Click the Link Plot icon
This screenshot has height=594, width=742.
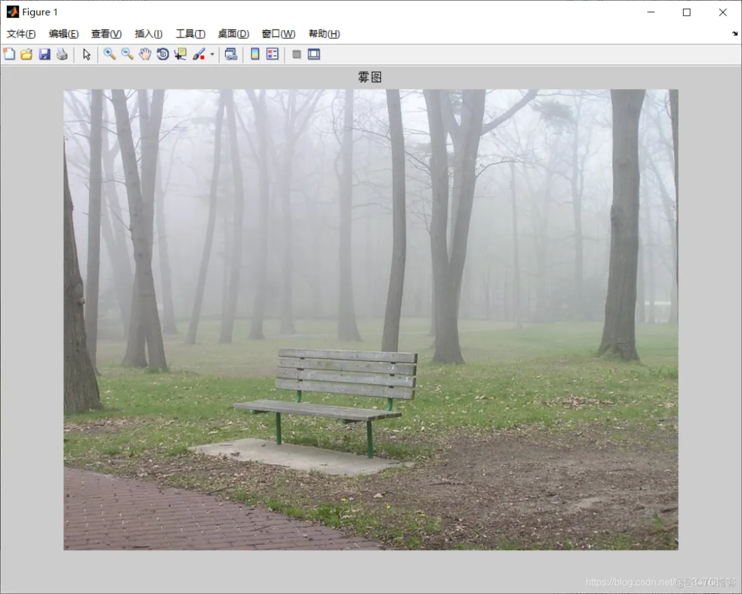(231, 54)
